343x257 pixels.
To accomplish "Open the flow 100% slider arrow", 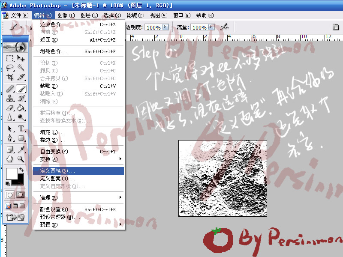I will 211,27.
